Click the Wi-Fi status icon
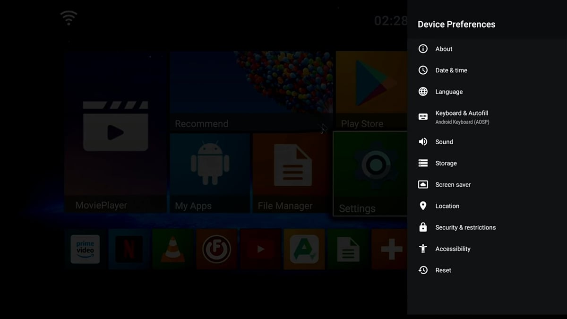Screen dimensions: 567x319 69,18
